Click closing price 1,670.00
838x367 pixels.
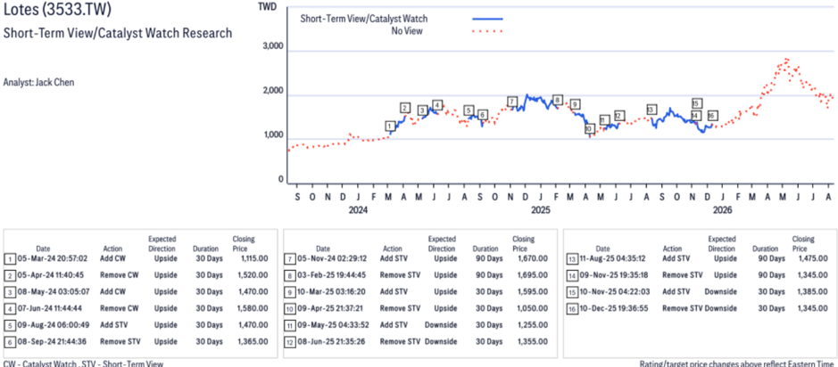pos(532,259)
